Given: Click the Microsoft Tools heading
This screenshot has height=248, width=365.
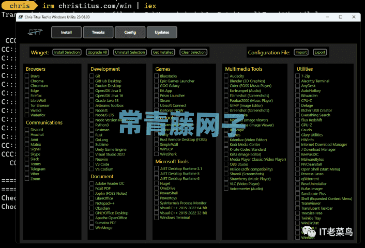Looking at the screenshot, I should coord(172,161).
